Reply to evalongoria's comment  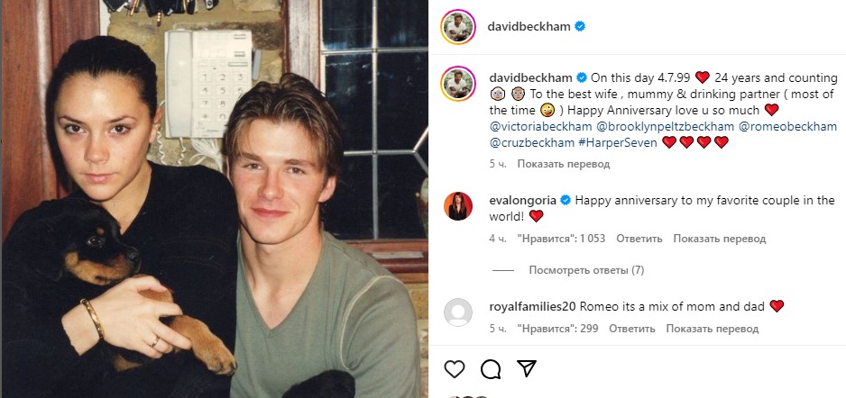[639, 239]
